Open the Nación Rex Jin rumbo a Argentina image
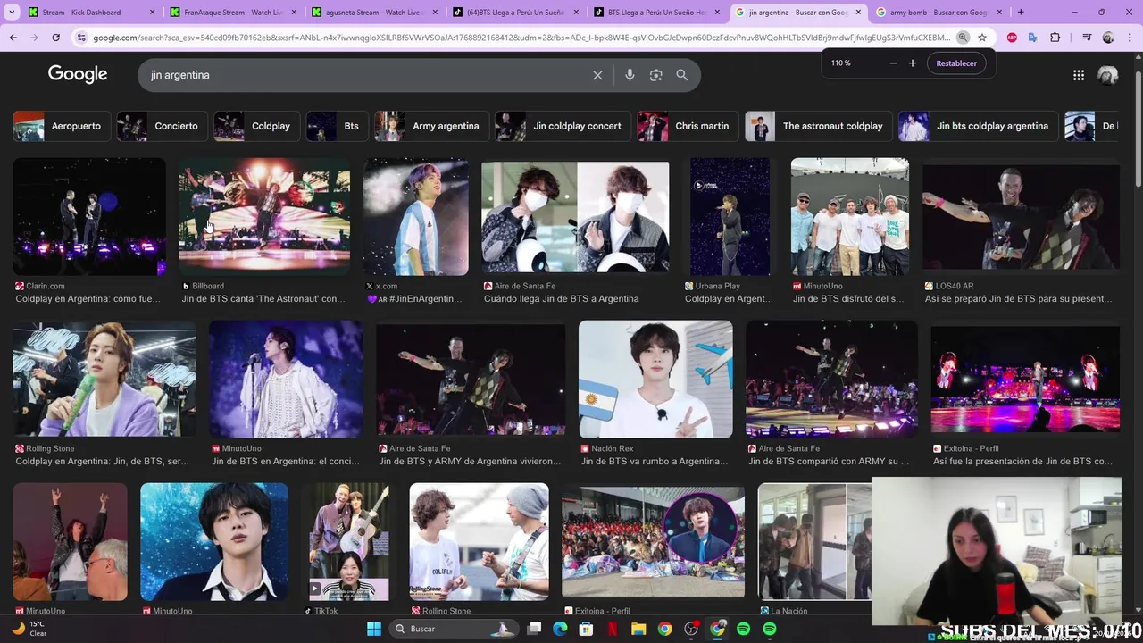Image resolution: width=1143 pixels, height=643 pixels. click(655, 380)
